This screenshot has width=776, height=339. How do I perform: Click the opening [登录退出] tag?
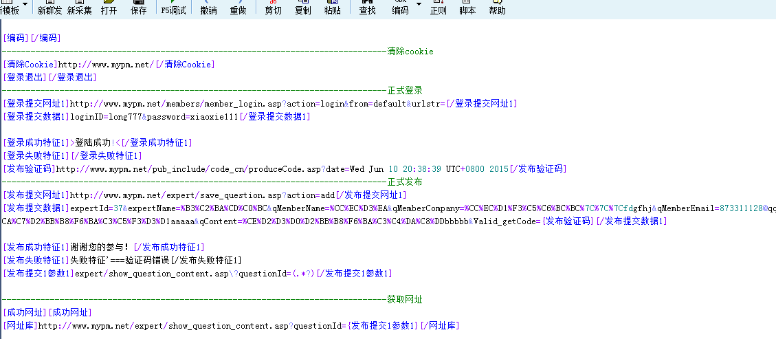point(25,77)
